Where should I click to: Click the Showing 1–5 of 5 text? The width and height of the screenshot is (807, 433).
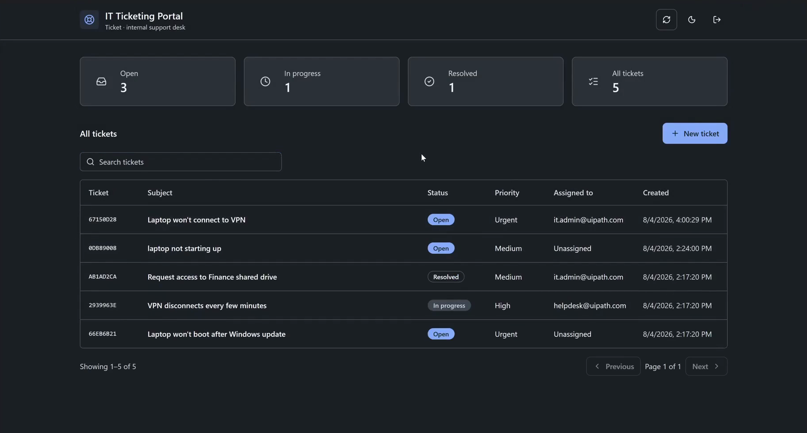point(108,366)
